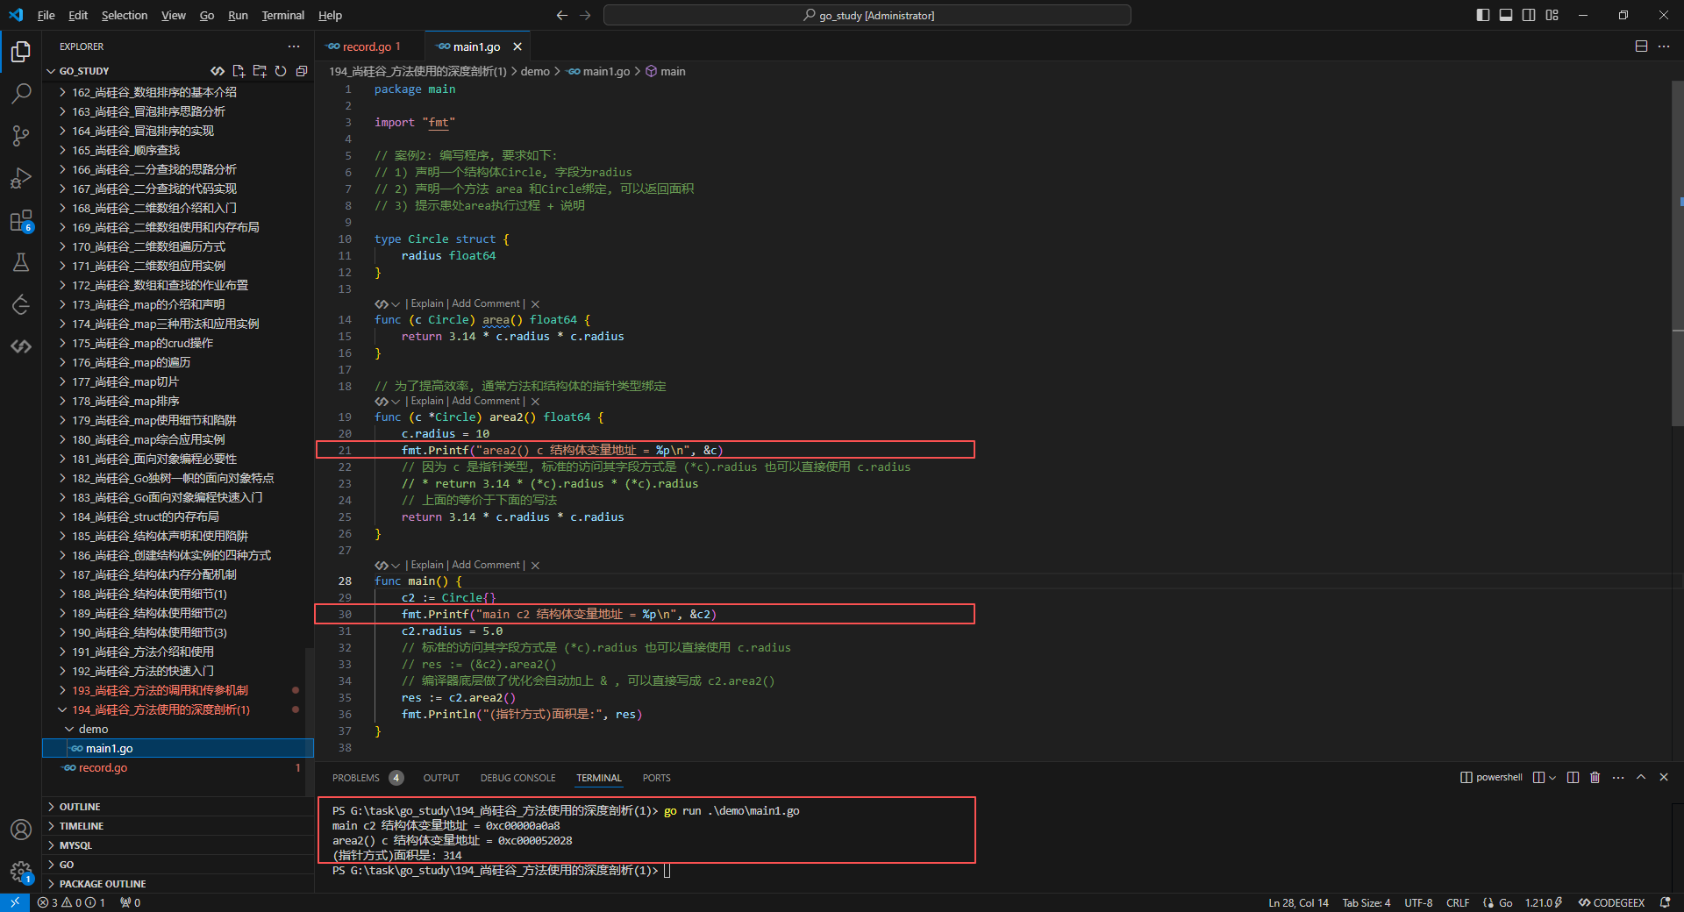Screen dimensions: 1684x912
Task: Change the UTF-8 file encoding
Action: [x=1418, y=902]
